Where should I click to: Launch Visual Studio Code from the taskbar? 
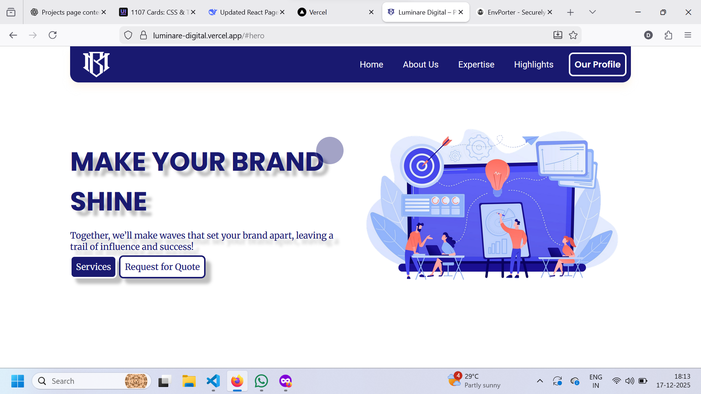point(213,381)
